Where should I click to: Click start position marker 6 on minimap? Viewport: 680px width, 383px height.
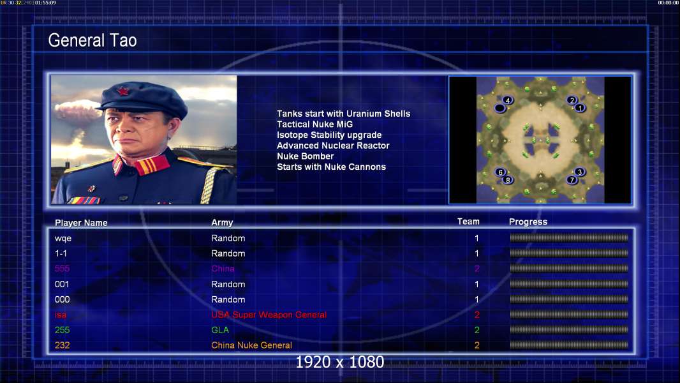501,172
